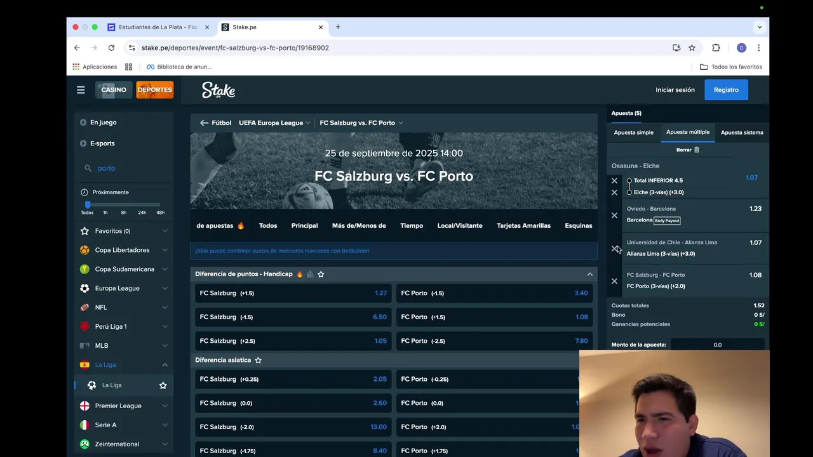Collapse the Handicap market section
Viewport: 813px width, 457px height.
point(589,274)
